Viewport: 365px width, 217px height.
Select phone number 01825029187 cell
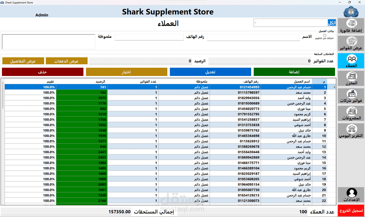[235, 174]
